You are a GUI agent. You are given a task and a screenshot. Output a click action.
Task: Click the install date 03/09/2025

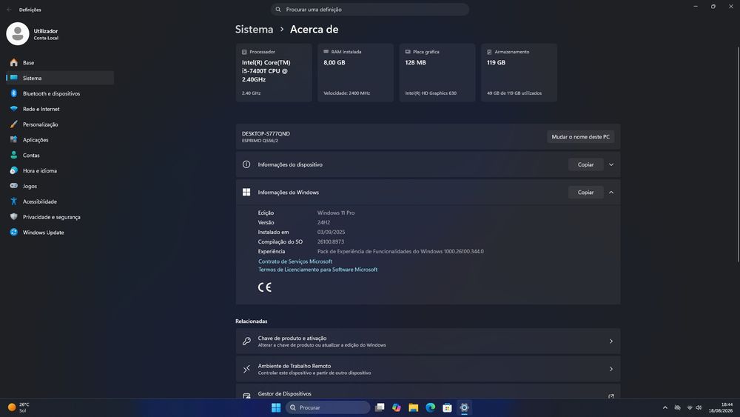[x=331, y=233]
